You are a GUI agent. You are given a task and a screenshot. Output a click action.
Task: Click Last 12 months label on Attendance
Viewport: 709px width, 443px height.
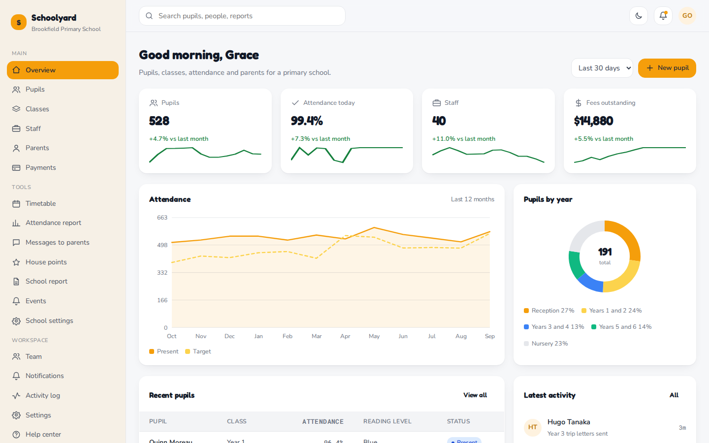tap(473, 199)
